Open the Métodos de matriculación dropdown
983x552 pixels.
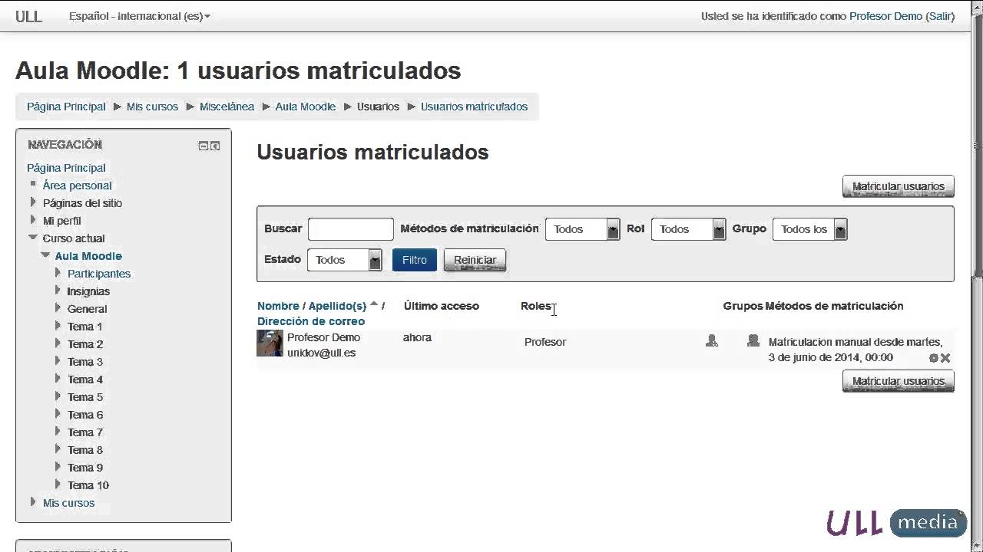(x=582, y=229)
